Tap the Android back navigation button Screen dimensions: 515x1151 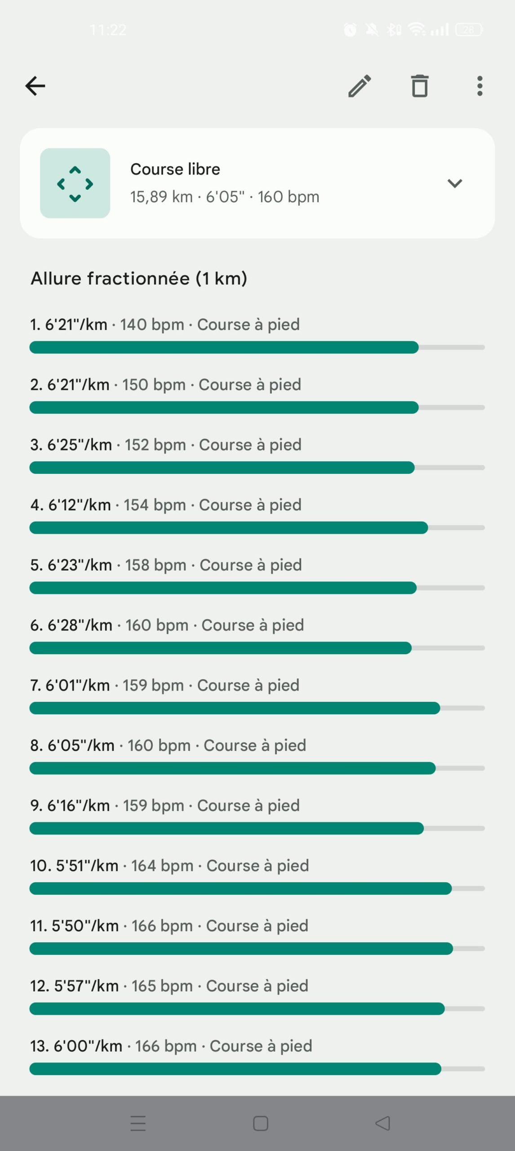[382, 1123]
